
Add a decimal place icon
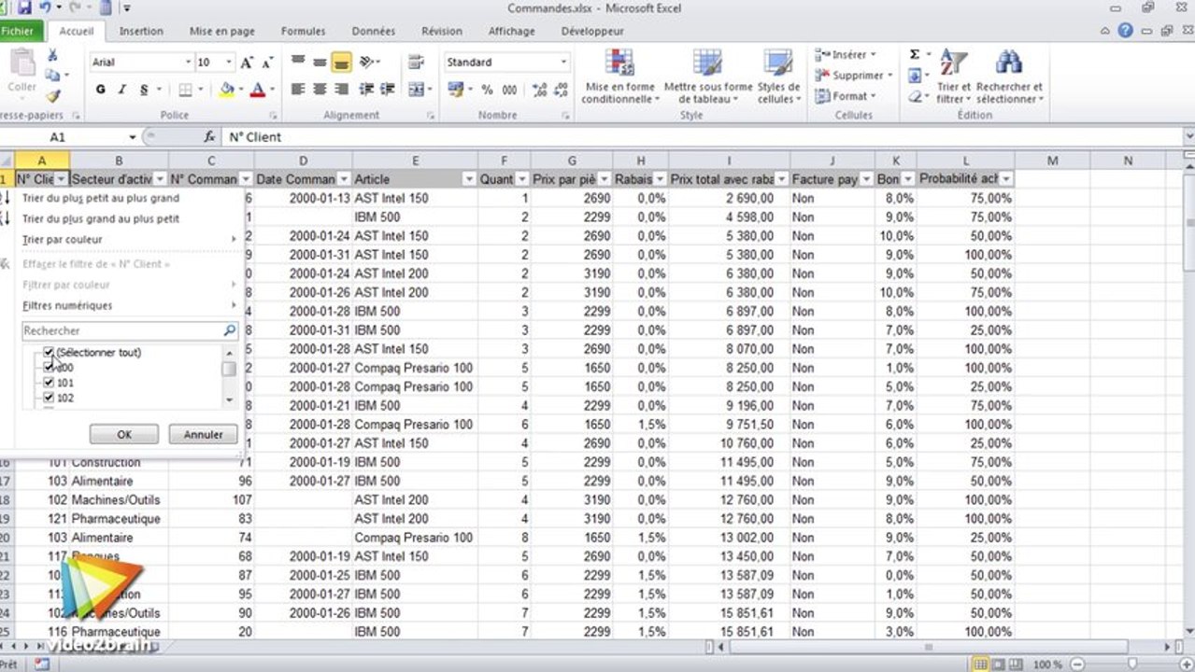click(539, 90)
